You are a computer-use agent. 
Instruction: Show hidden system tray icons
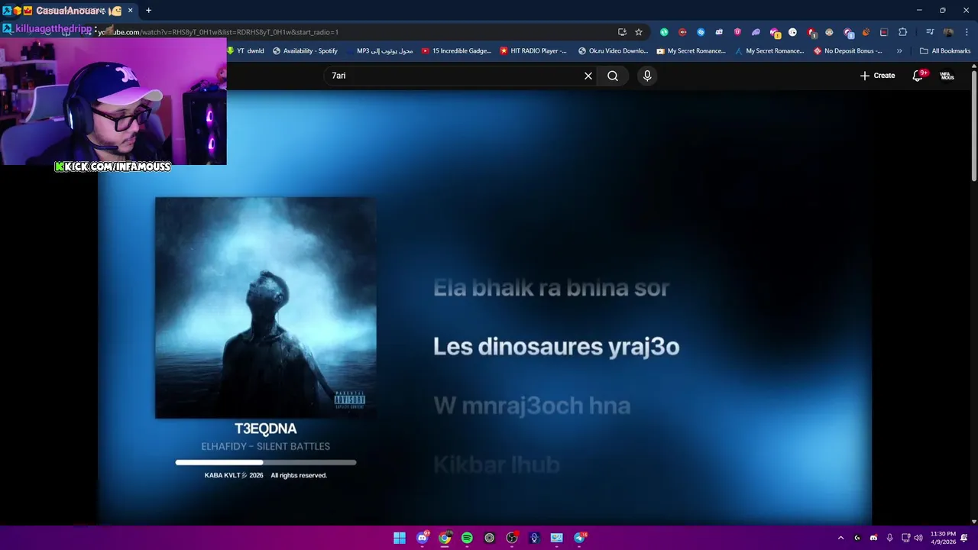(x=840, y=538)
